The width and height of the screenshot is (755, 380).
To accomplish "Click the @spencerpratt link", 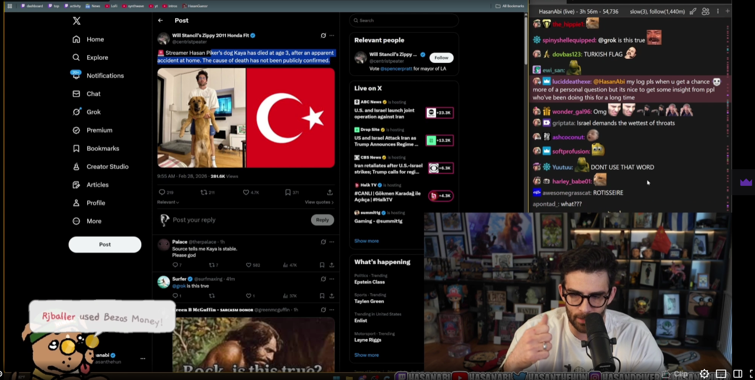I will pos(396,69).
